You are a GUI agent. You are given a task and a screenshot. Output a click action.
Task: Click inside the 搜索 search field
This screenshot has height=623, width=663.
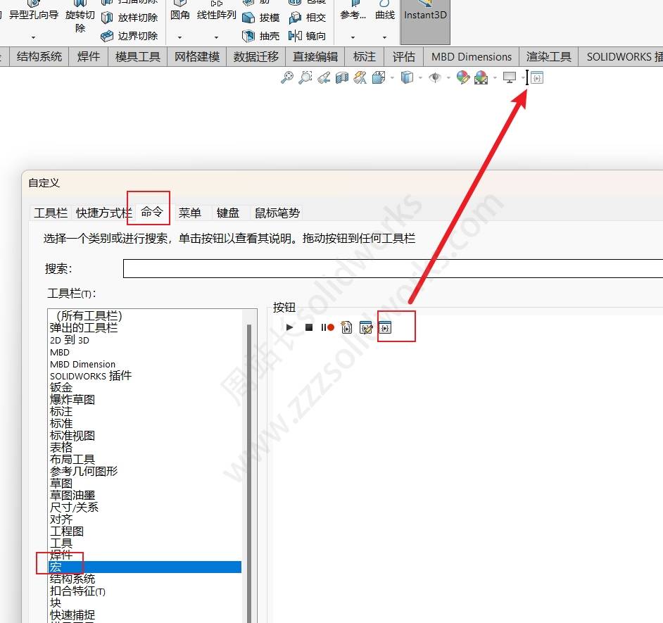coord(392,269)
